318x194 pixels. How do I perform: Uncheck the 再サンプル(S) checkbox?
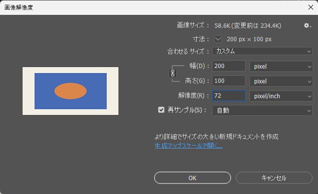coord(161,110)
